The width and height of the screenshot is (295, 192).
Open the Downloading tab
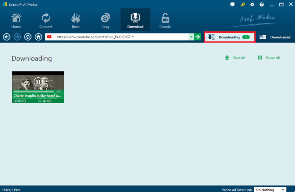tap(230, 37)
